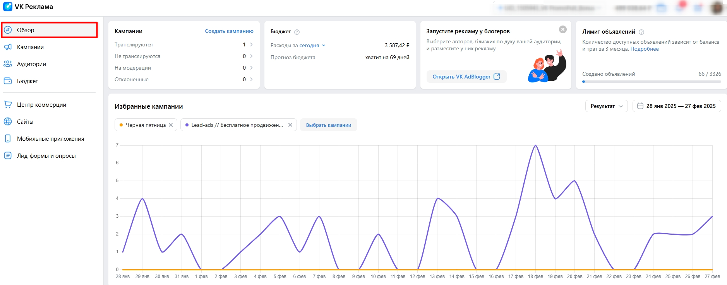This screenshot has height=285, width=727.
Task: Click the Центр коммерции cart icon
Action: pyautogui.click(x=8, y=105)
